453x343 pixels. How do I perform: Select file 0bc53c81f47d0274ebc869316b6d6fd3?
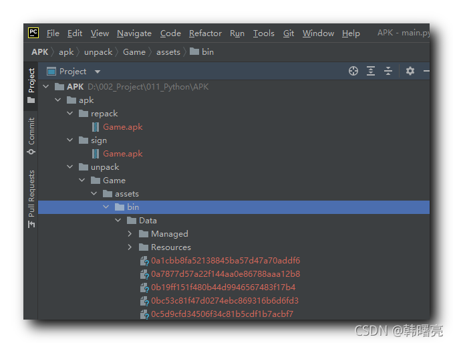coord(234,300)
